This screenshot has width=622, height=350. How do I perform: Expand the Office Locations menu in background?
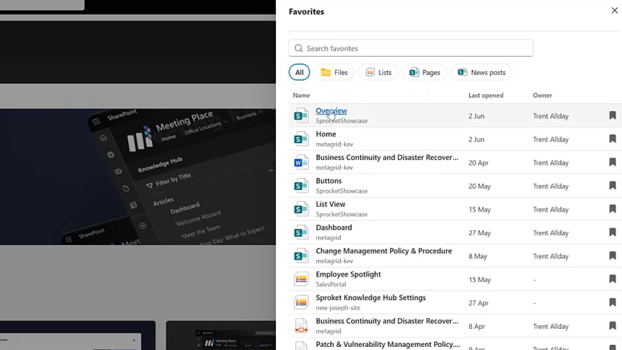pos(206,127)
